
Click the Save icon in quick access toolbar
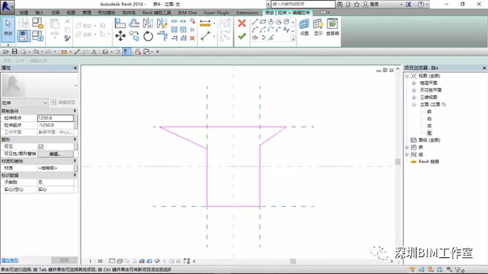[14, 52]
